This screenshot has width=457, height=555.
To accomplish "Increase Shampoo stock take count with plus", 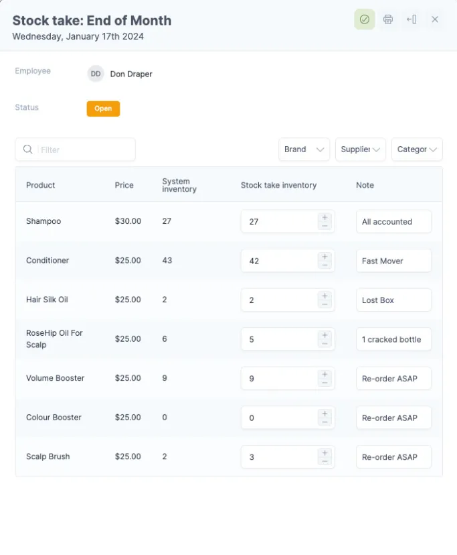I will [x=325, y=217].
